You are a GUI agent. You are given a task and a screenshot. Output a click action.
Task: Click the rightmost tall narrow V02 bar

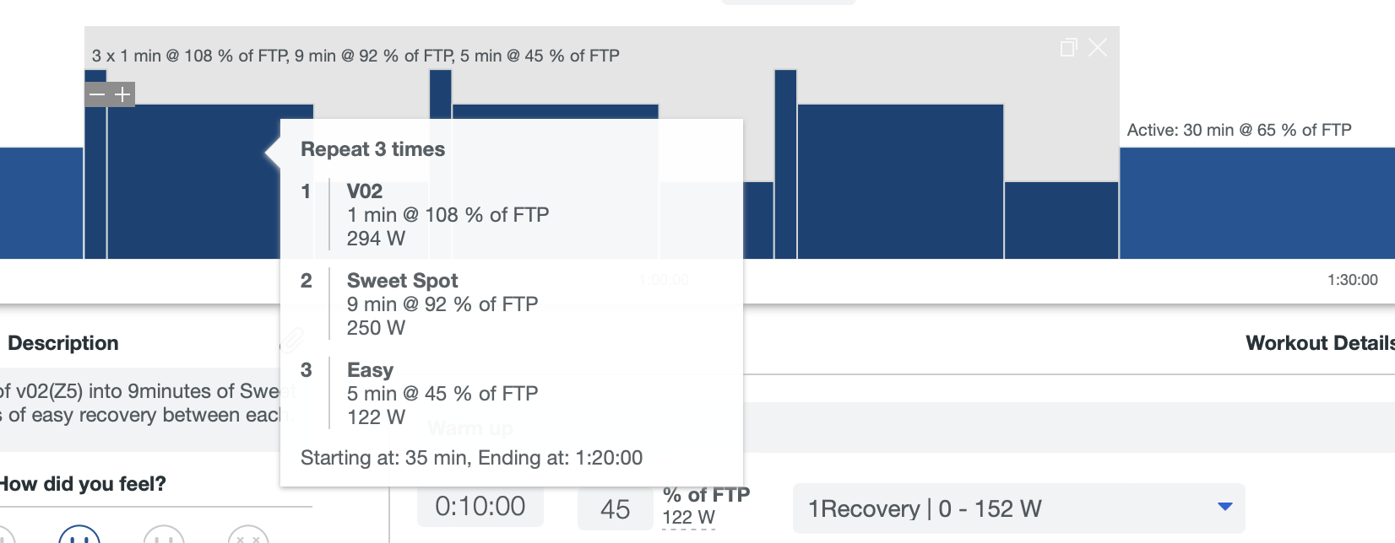[x=785, y=164]
